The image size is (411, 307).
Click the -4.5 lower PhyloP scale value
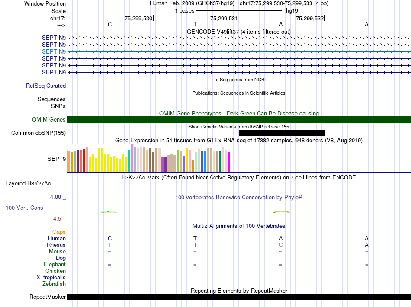56,218
